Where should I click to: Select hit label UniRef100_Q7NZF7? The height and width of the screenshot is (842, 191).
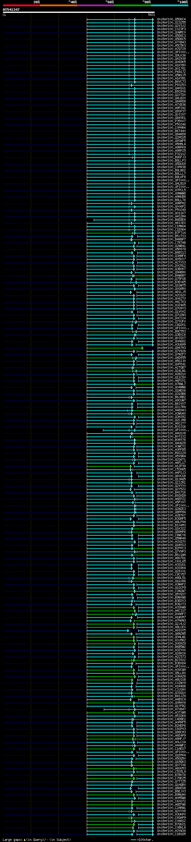[171, 354]
